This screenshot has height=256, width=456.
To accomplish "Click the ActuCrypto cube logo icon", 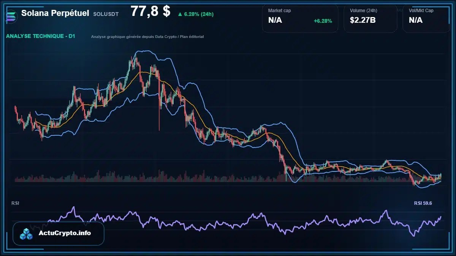I will [27, 234].
